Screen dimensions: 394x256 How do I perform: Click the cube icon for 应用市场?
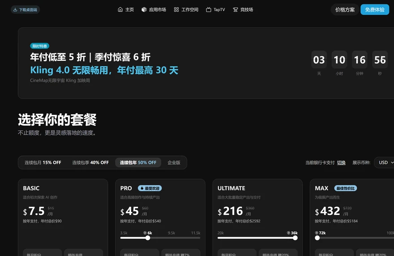click(144, 9)
